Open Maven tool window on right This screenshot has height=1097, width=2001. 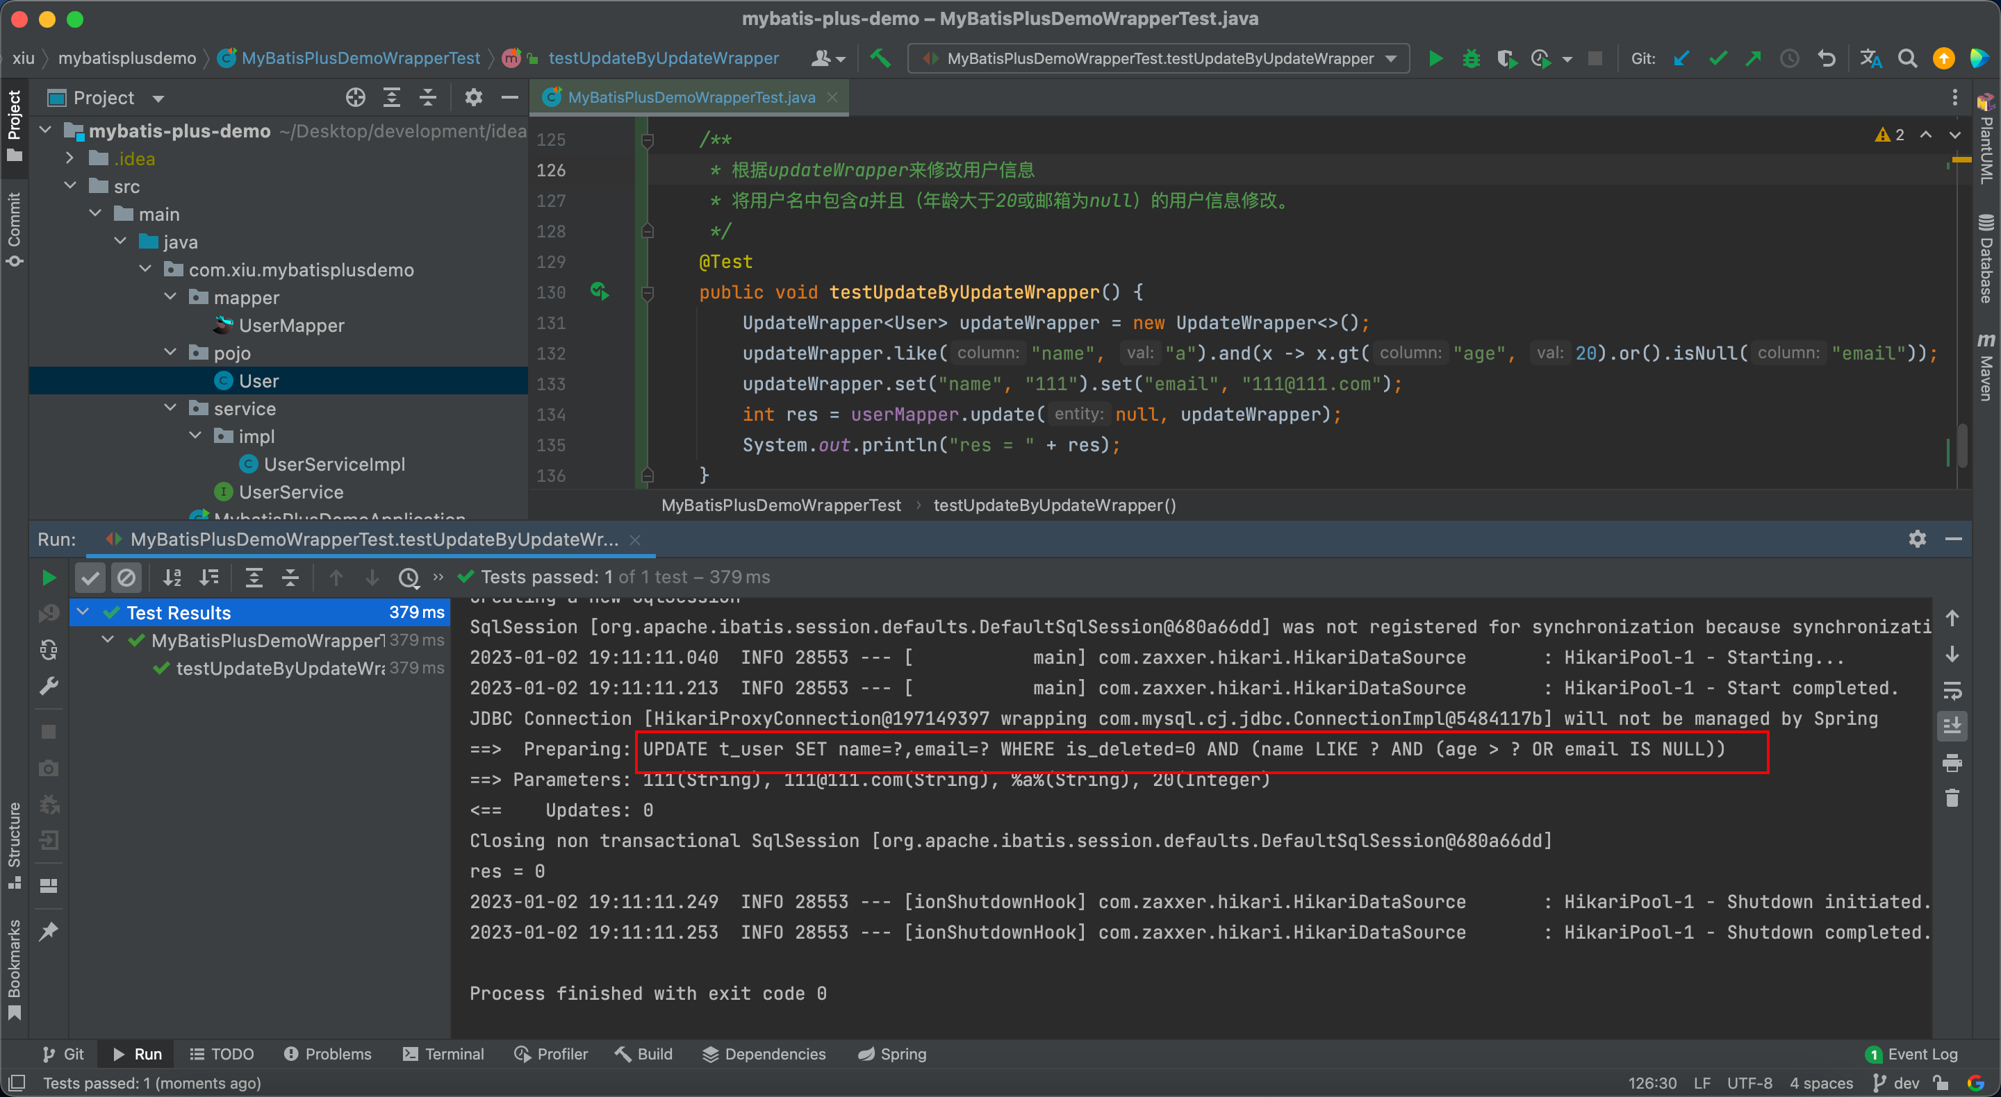coord(1986,367)
